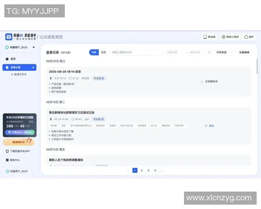Click 专业版 badge on 2025-08-20 recording
Viewport: 261px width, 209px height.
(x=99, y=78)
